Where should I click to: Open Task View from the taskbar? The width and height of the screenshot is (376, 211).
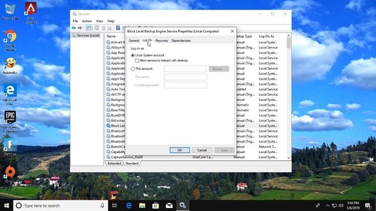click(115, 206)
